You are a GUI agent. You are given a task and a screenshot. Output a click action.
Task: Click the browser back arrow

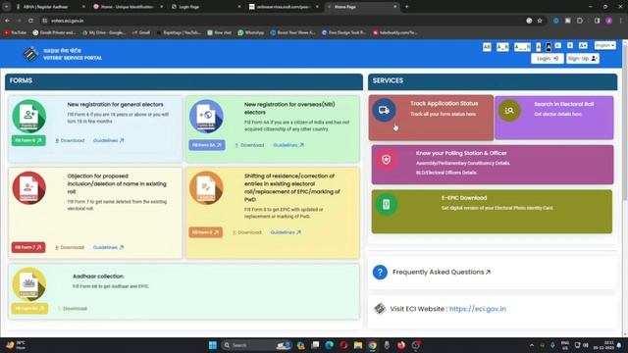(8, 21)
